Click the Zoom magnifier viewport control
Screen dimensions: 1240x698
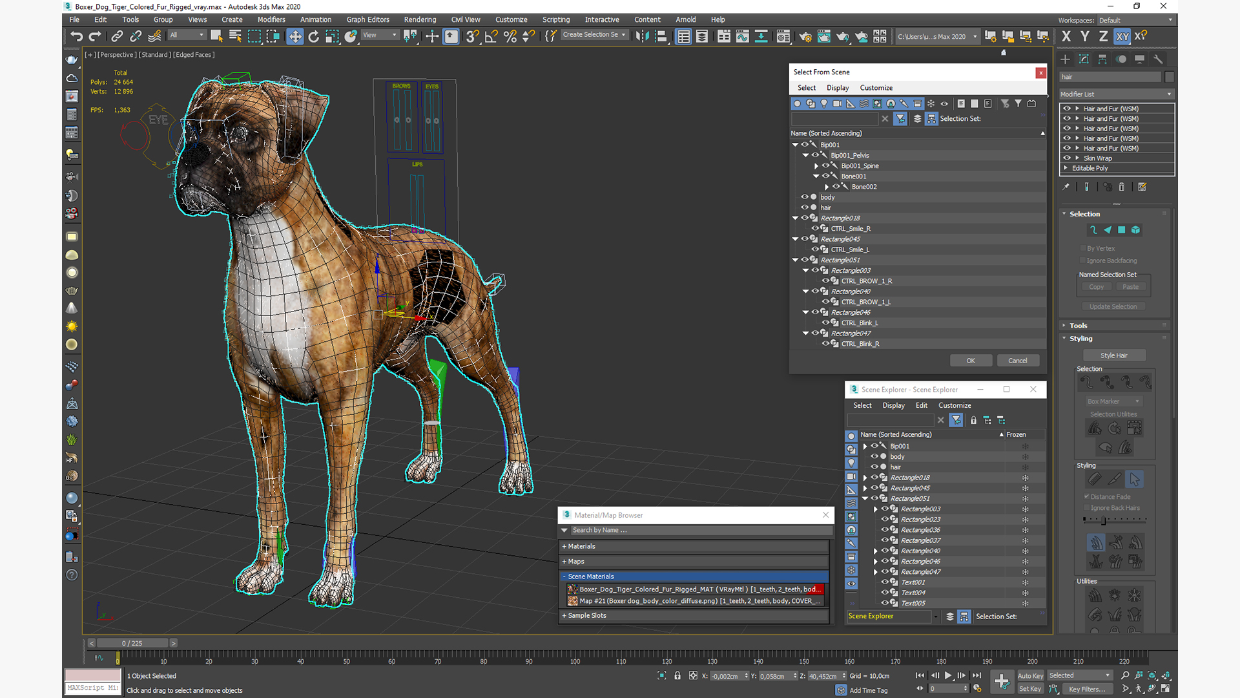click(x=1126, y=675)
